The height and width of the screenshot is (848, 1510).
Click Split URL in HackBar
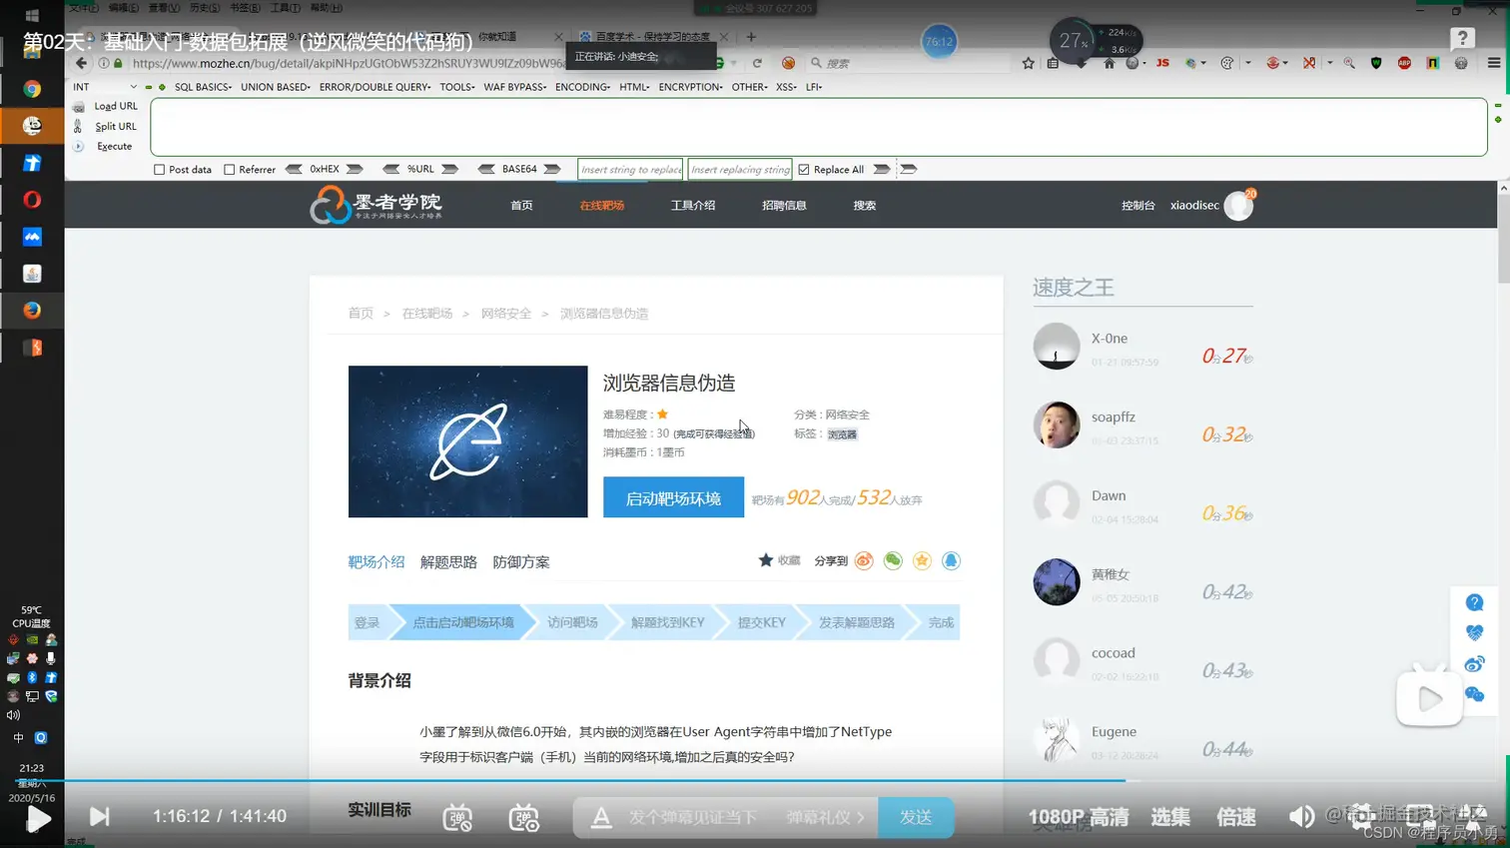(x=115, y=126)
